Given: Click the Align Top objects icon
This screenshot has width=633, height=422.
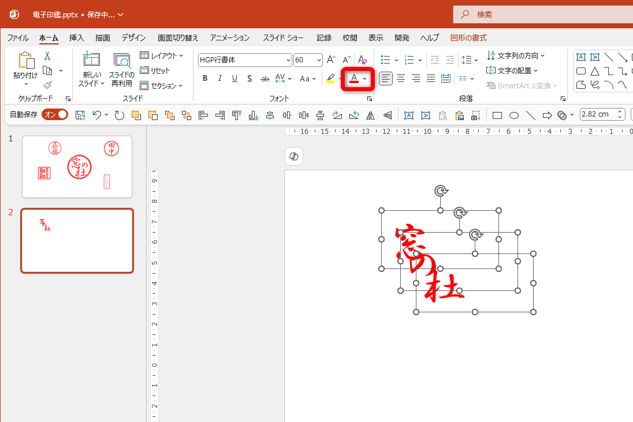Looking at the screenshot, I should 237,115.
